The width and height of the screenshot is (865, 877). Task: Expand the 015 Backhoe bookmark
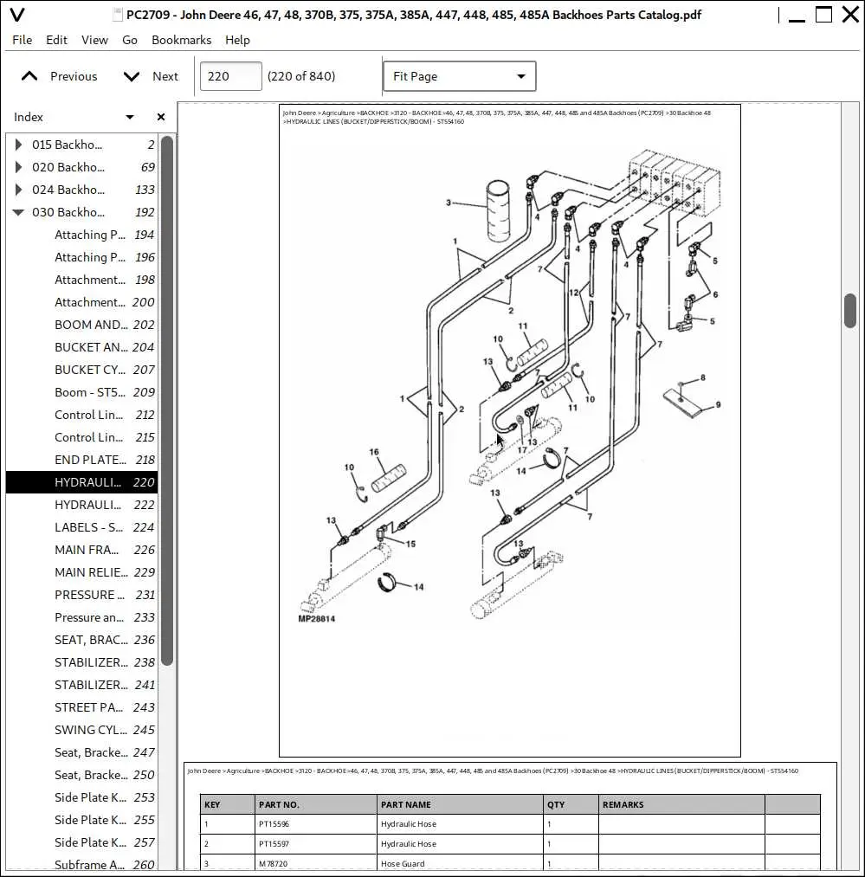click(18, 145)
